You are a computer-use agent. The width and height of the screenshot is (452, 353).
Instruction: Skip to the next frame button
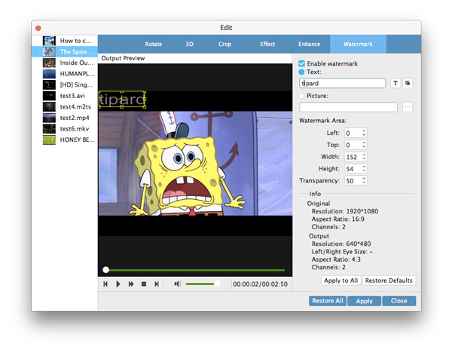(x=156, y=284)
